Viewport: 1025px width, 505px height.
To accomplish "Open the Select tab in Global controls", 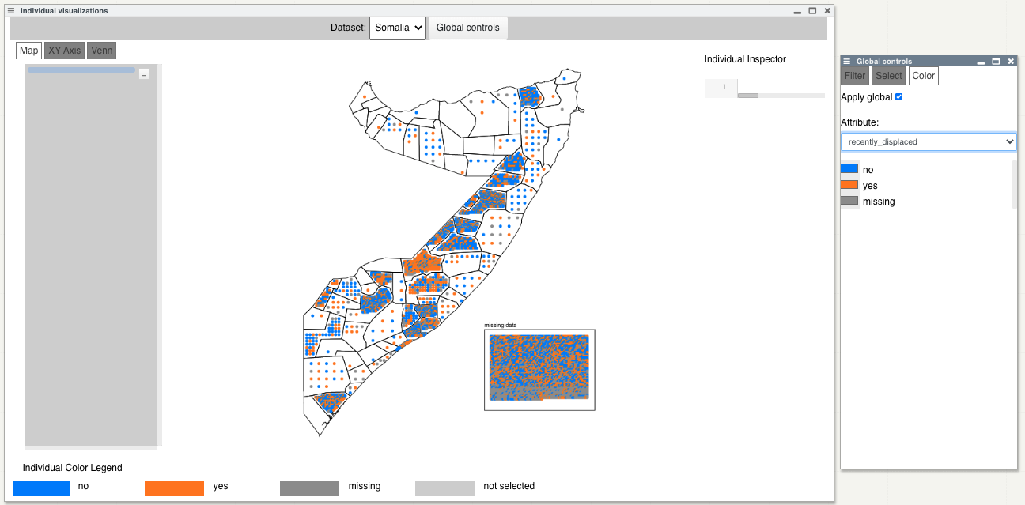I will tap(888, 76).
